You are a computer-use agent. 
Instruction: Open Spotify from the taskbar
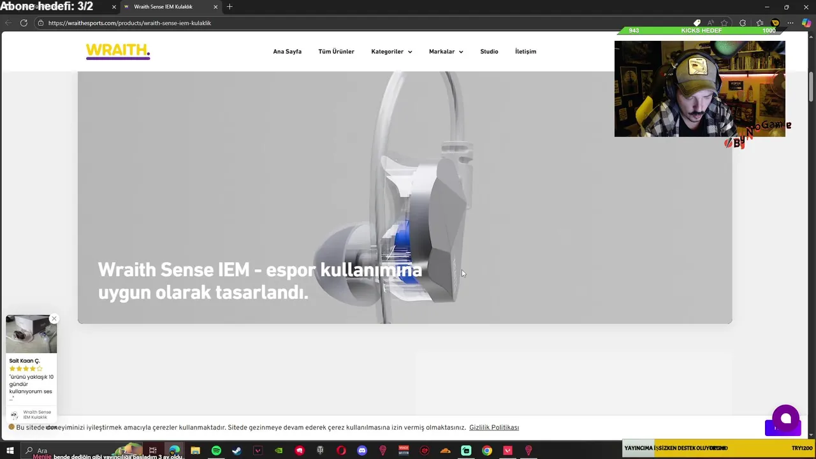pos(216,451)
